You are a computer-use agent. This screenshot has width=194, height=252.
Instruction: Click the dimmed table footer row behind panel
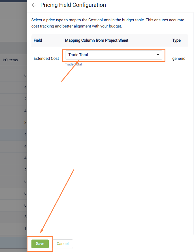pos(13,243)
